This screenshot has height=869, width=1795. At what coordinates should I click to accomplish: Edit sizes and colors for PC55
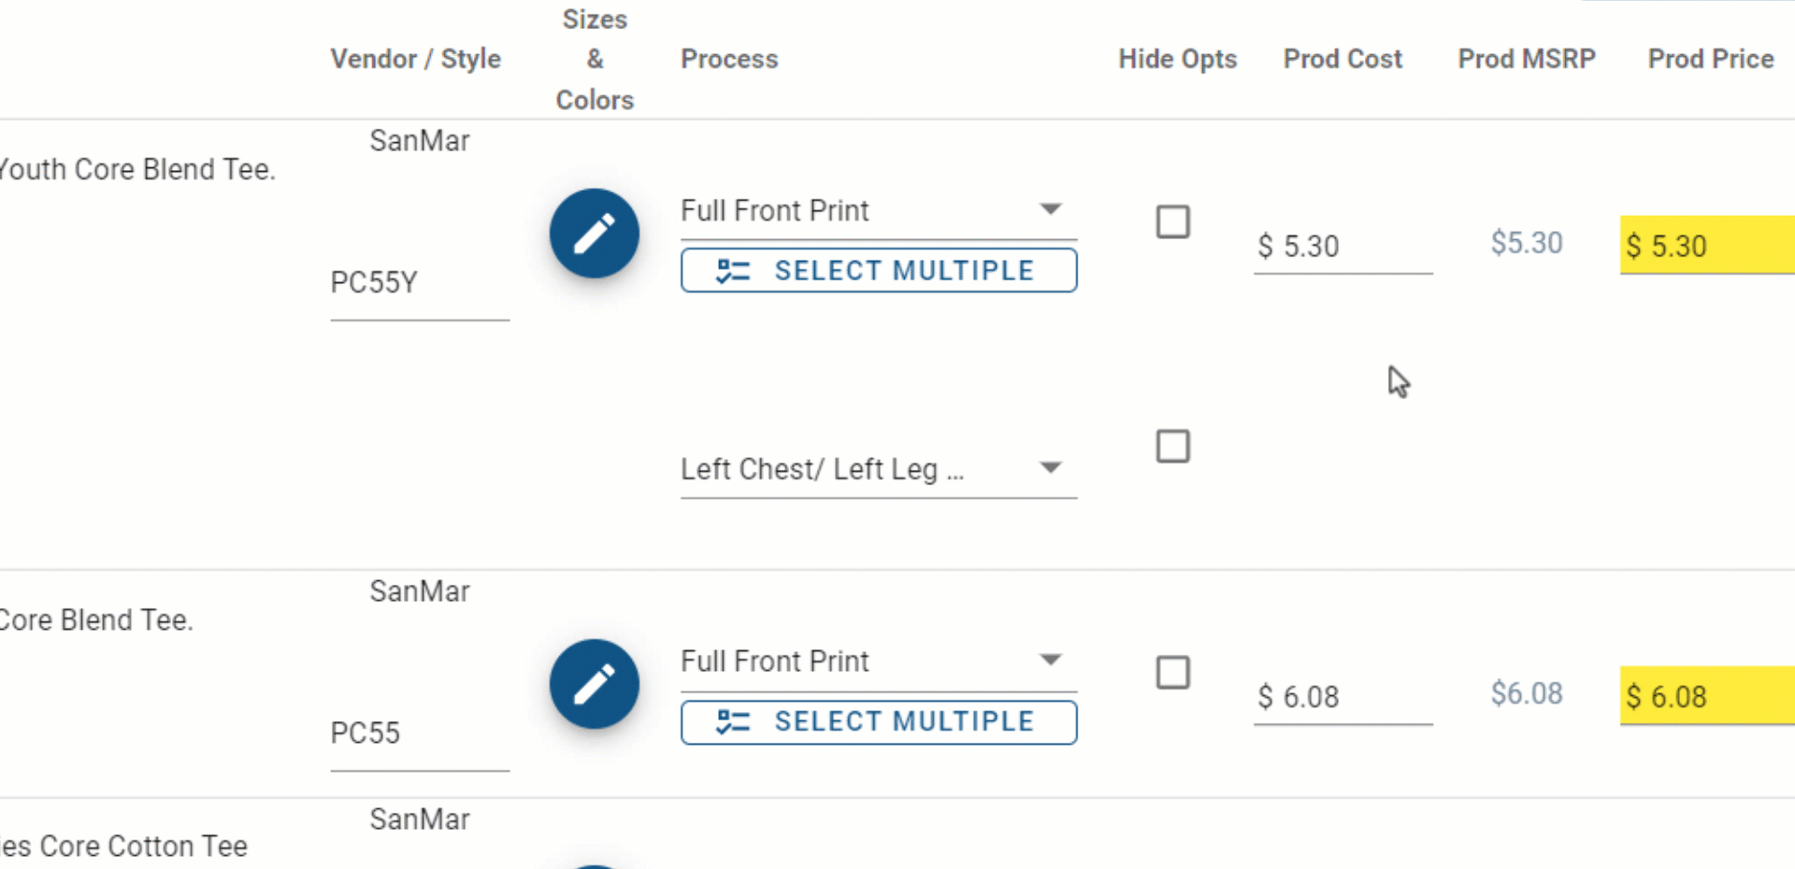point(595,684)
